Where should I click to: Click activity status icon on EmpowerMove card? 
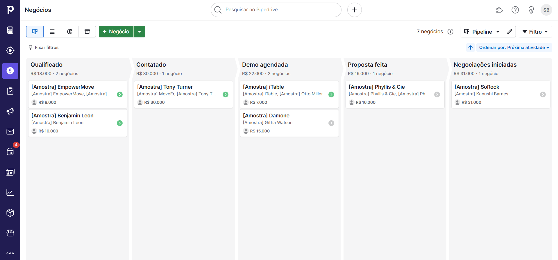pyautogui.click(x=120, y=94)
